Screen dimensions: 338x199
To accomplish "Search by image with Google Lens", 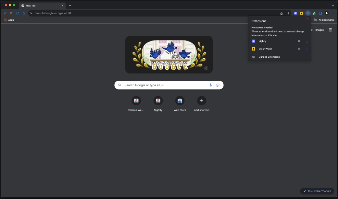I will click(x=218, y=85).
